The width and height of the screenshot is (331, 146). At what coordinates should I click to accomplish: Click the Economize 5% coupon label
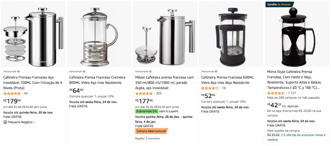coord(147,111)
